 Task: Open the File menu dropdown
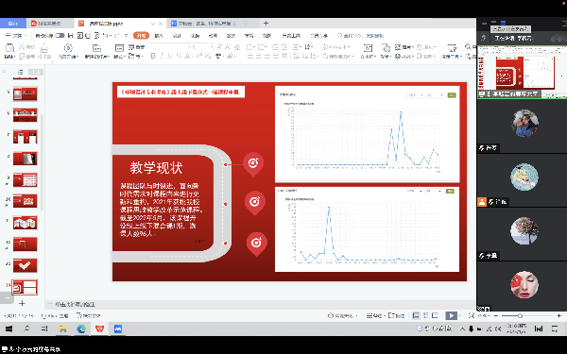point(17,36)
